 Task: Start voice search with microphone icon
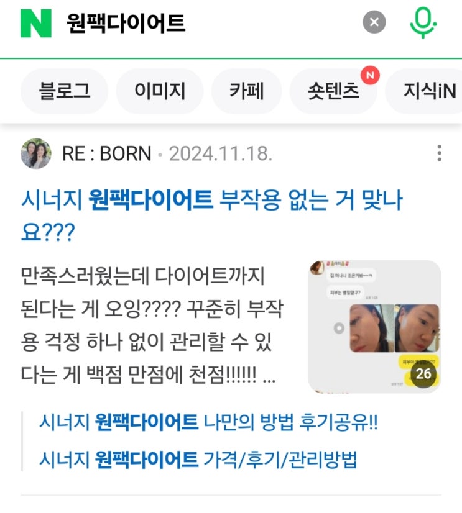(x=423, y=22)
